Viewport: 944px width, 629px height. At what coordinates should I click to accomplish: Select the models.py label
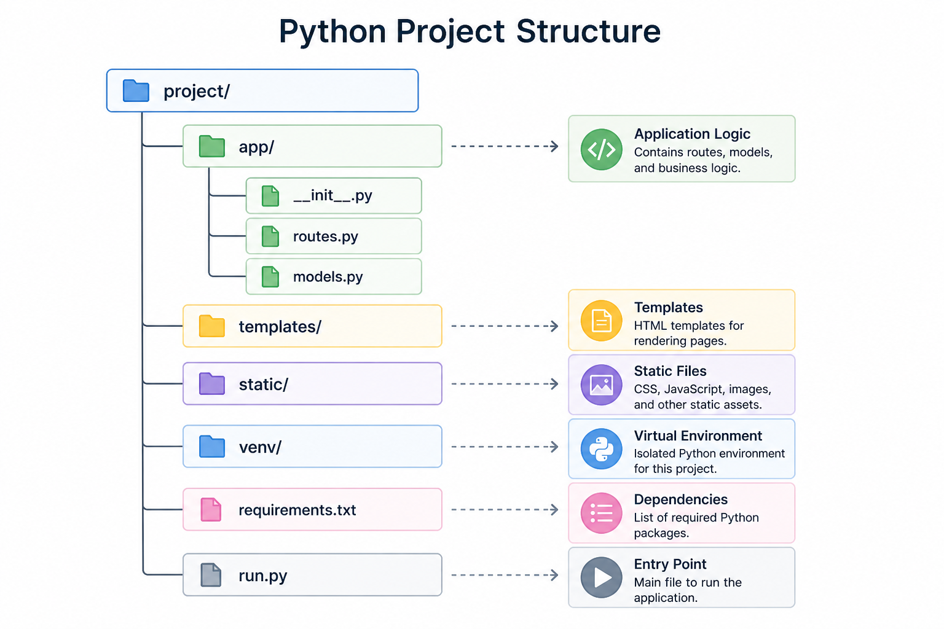tap(328, 278)
